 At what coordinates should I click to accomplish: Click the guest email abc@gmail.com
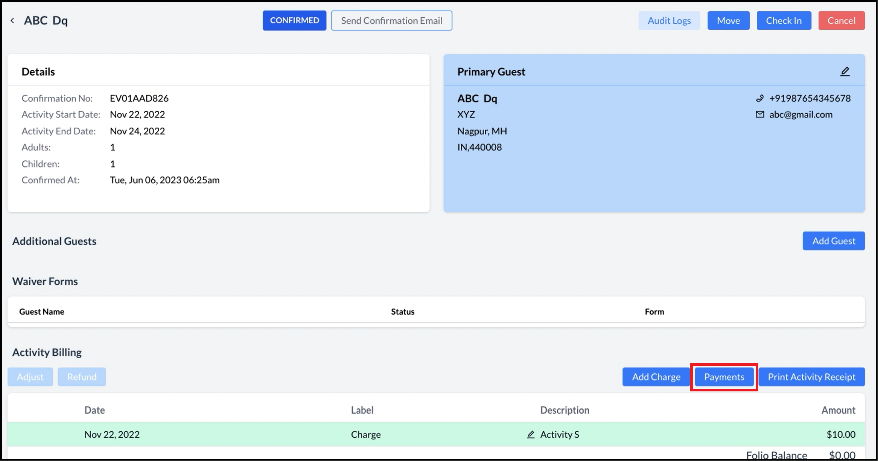pyautogui.click(x=801, y=114)
